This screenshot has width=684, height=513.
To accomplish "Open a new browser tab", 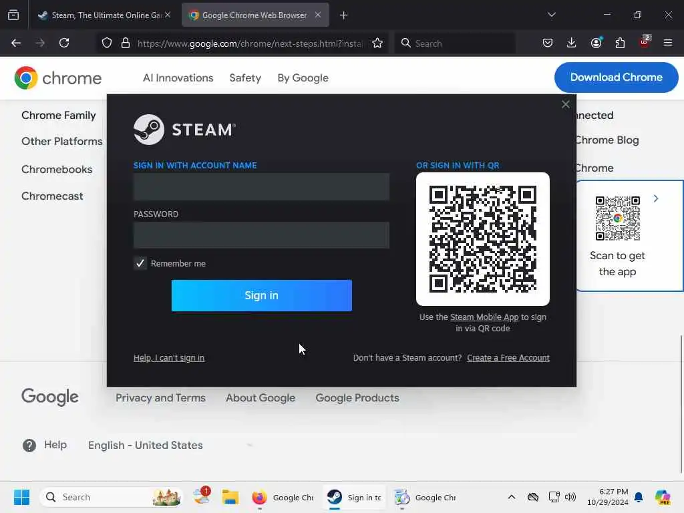I will click(344, 15).
